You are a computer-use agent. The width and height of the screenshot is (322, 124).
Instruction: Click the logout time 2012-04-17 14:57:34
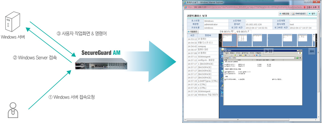[x=301, y=28]
